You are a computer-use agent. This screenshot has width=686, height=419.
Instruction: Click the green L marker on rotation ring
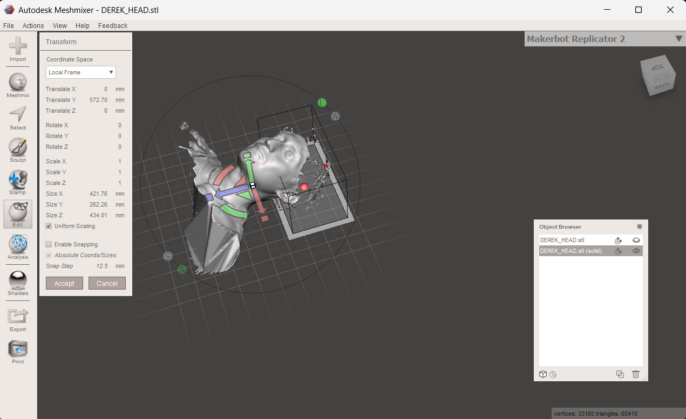322,102
